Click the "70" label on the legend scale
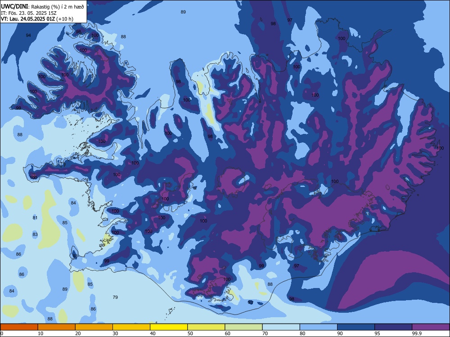 (x=265, y=333)
